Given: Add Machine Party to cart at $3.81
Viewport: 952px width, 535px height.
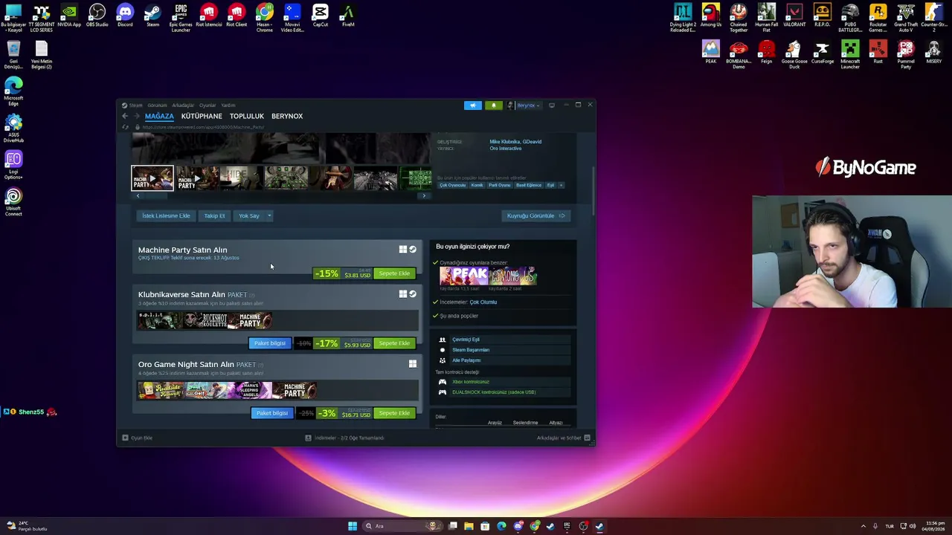Looking at the screenshot, I should coord(394,273).
